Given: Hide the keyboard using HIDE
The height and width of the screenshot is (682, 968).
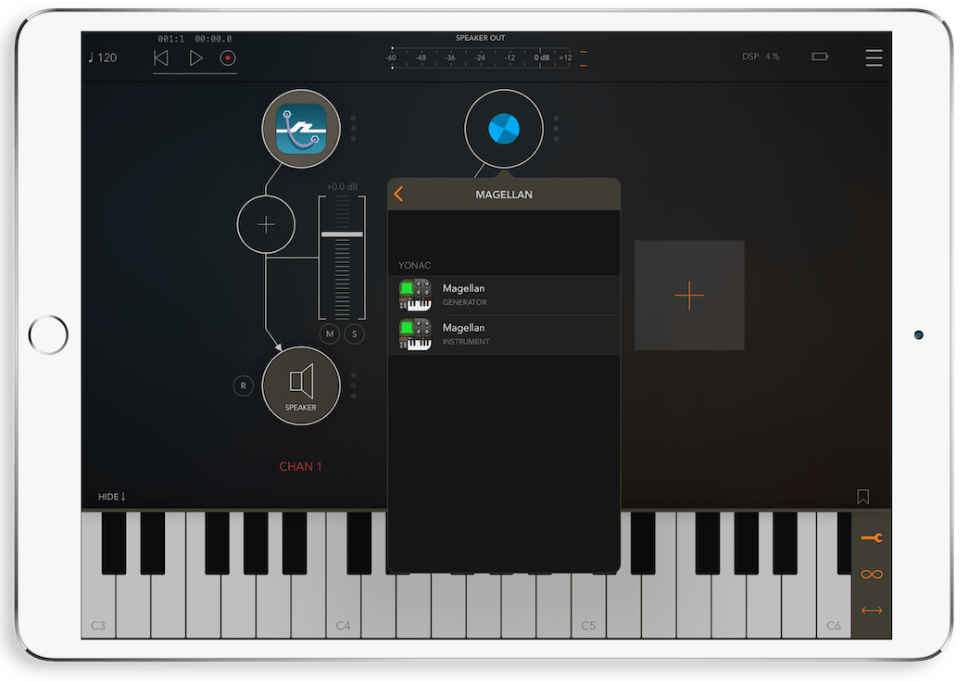Looking at the screenshot, I should [x=110, y=497].
